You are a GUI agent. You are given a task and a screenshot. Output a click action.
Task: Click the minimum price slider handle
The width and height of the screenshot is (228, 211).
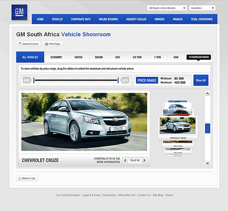[x=34, y=80]
